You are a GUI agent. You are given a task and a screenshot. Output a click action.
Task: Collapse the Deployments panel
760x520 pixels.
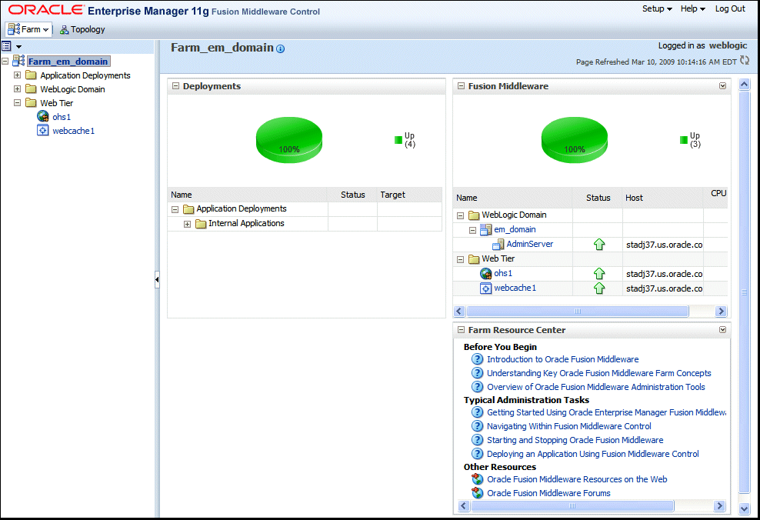coord(175,86)
